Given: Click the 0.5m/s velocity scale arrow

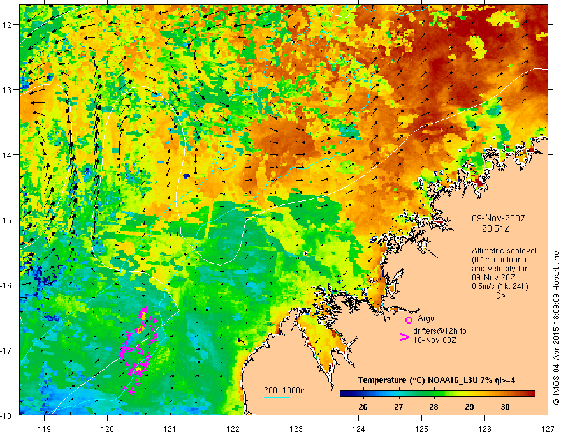Looking at the screenshot, I should point(493,296).
